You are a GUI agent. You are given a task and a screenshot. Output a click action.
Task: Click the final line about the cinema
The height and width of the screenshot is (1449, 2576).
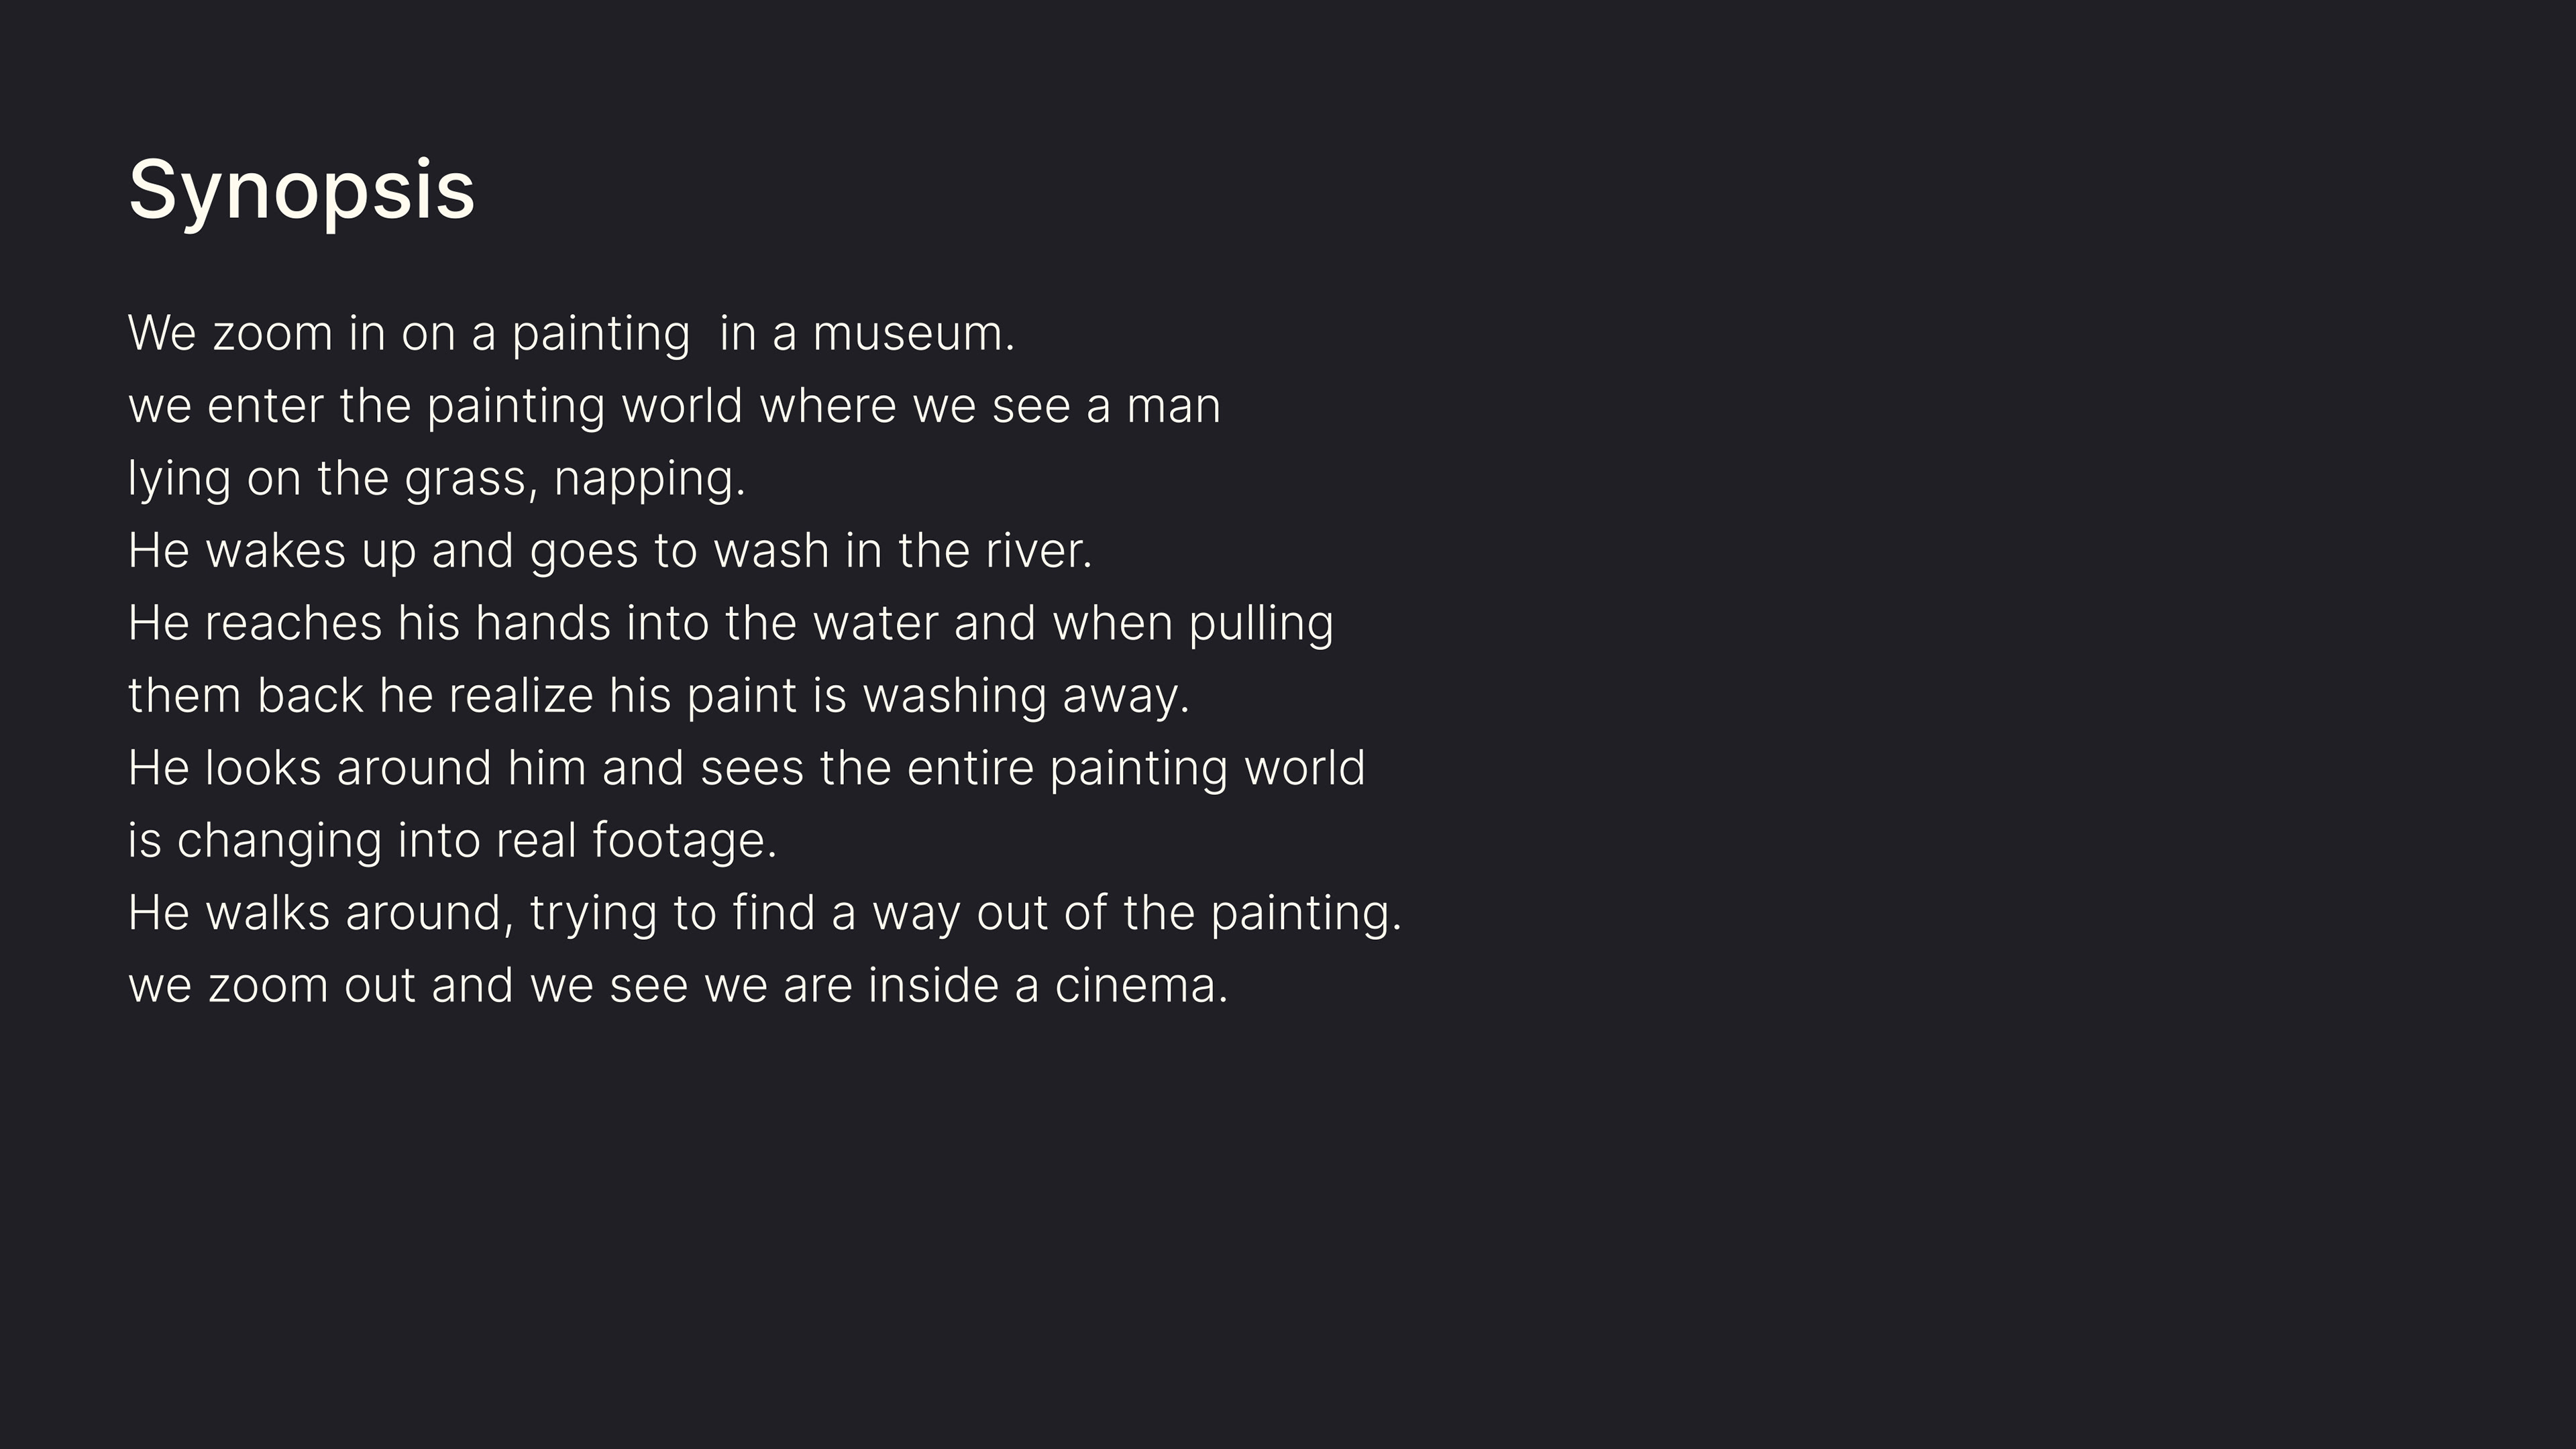[x=678, y=986]
